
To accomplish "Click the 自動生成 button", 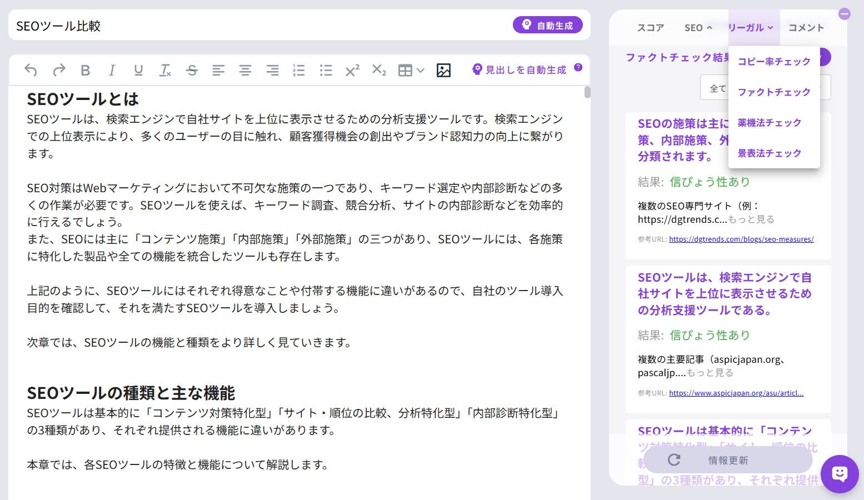I will [548, 25].
